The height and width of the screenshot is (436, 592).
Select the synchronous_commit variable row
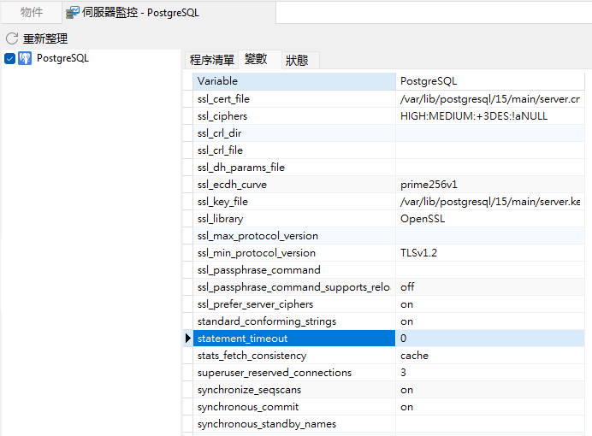(x=293, y=407)
